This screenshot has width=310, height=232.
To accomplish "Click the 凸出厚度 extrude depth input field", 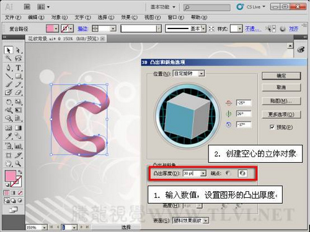I will (192, 173).
